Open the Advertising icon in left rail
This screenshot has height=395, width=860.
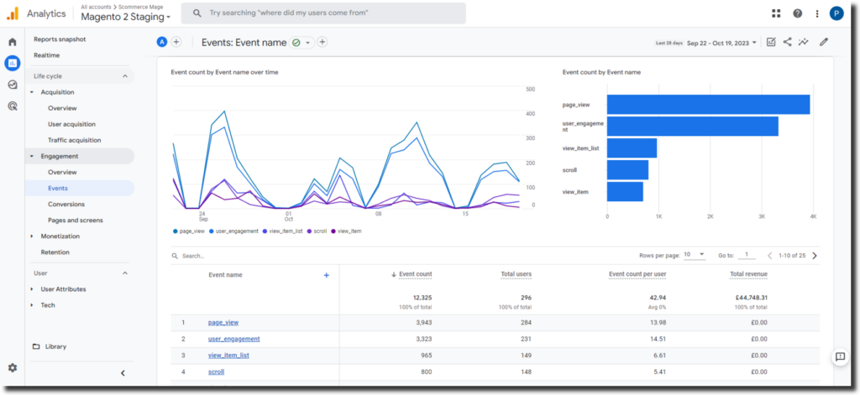12,106
